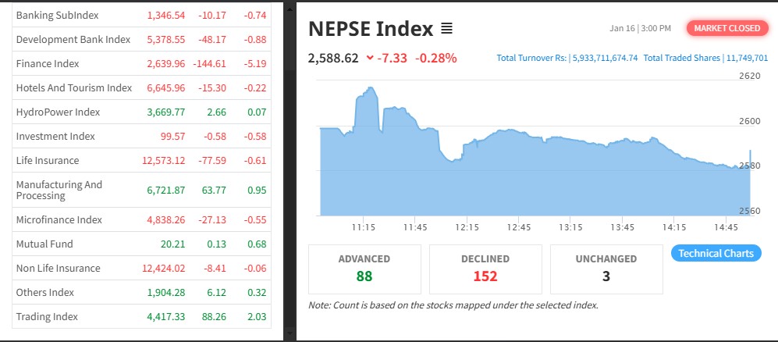Click the Market Closed status badge
This screenshot has height=342, width=778.
[x=726, y=28]
